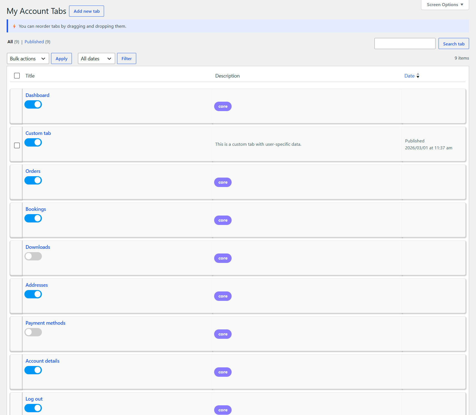
Task: Expand the All dates dropdown
Action: [96, 58]
